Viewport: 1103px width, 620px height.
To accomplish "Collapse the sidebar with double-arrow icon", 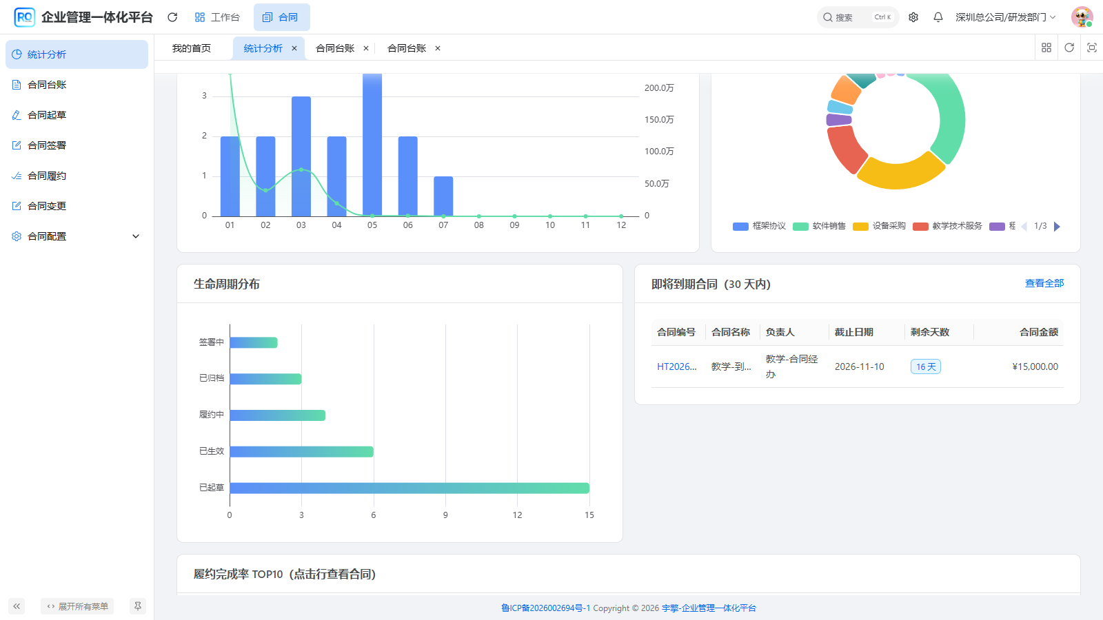I will pos(17,606).
